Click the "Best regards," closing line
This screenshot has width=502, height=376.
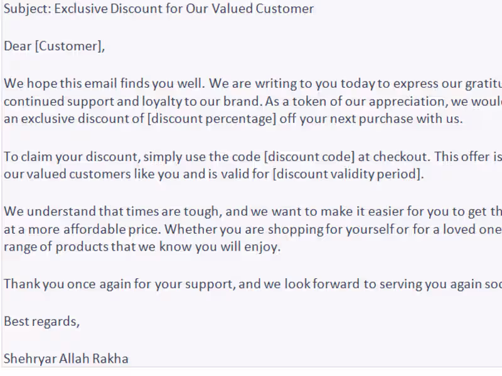41,321
